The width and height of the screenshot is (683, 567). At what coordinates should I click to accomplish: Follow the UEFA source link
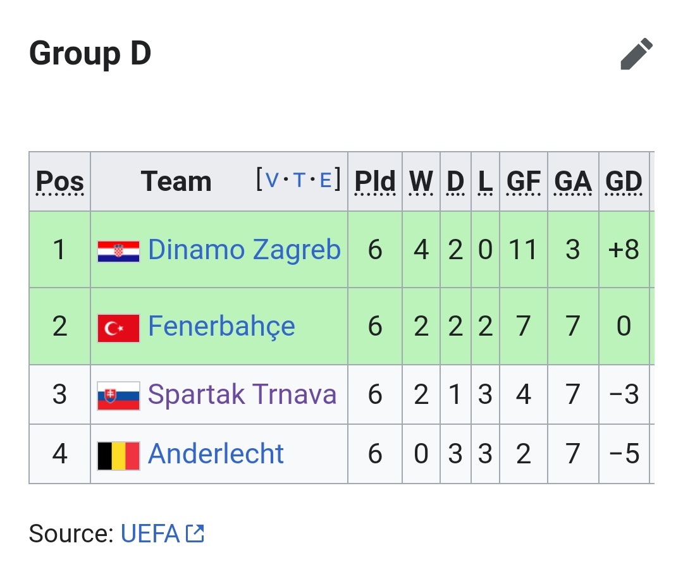point(150,533)
